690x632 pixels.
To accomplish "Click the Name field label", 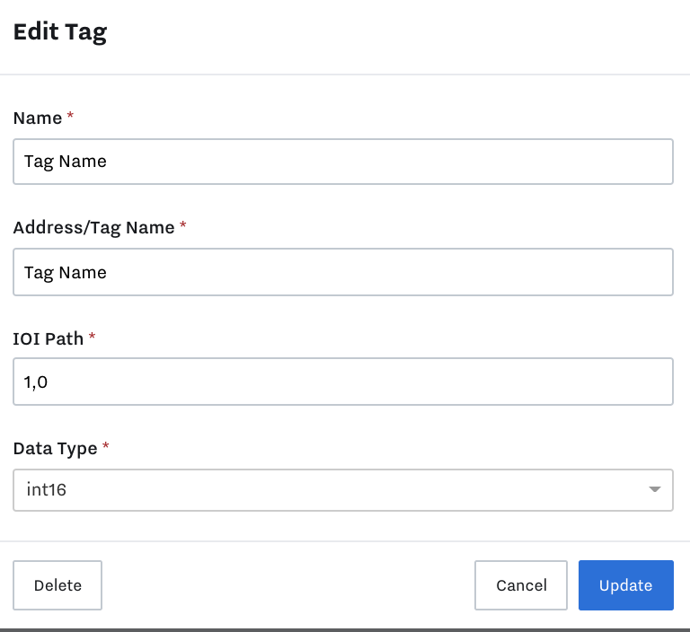I will (x=38, y=118).
